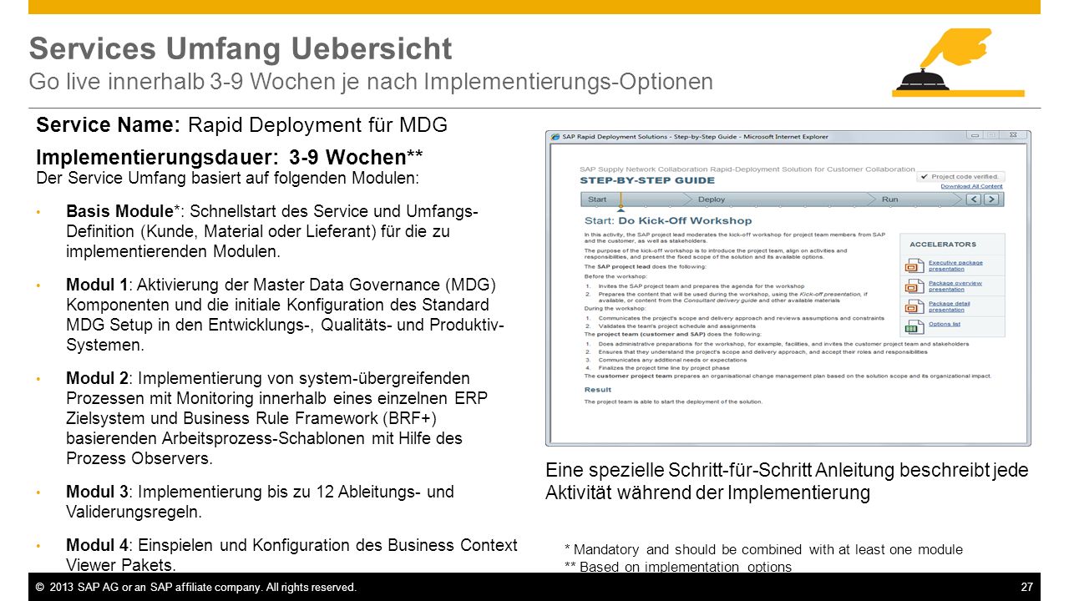1069x601 pixels.
Task: Click the 'Basis Module*' bullet text
Action: pyautogui.click(x=272, y=230)
